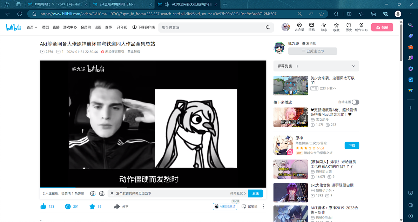
Task: Open the 漫画 navigation item
Action: 98,27
